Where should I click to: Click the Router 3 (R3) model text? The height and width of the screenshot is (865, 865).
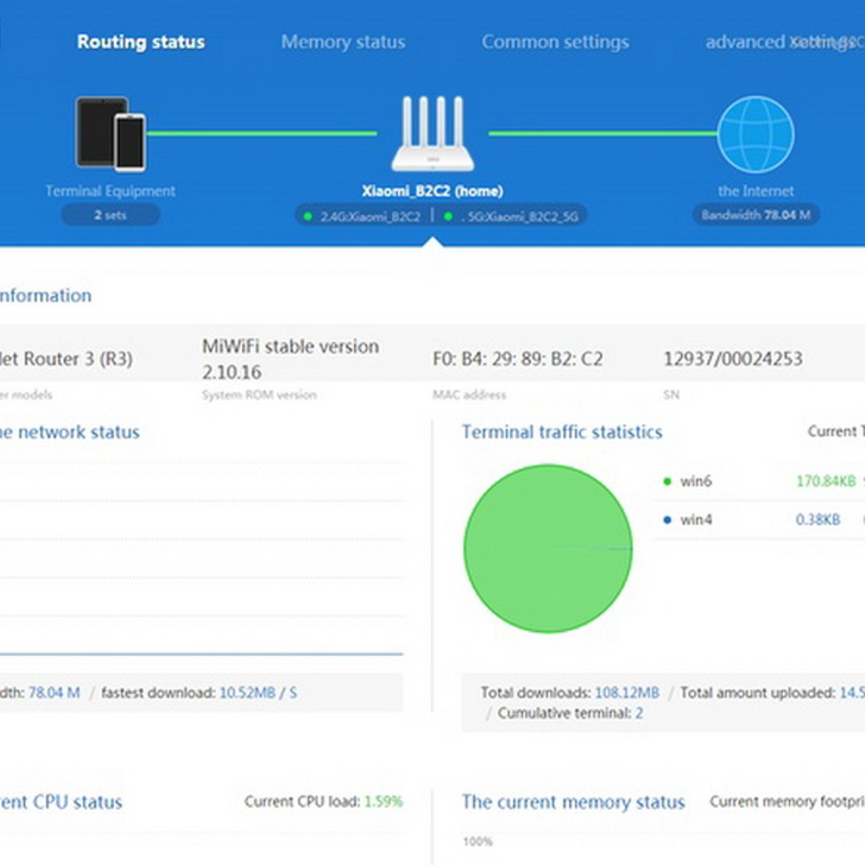tap(66, 359)
